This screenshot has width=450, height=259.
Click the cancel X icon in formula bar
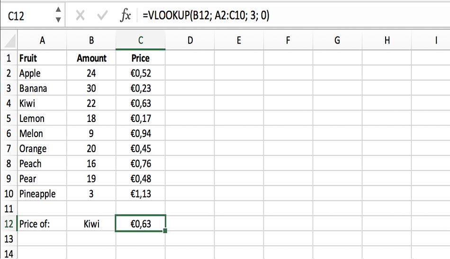point(80,15)
